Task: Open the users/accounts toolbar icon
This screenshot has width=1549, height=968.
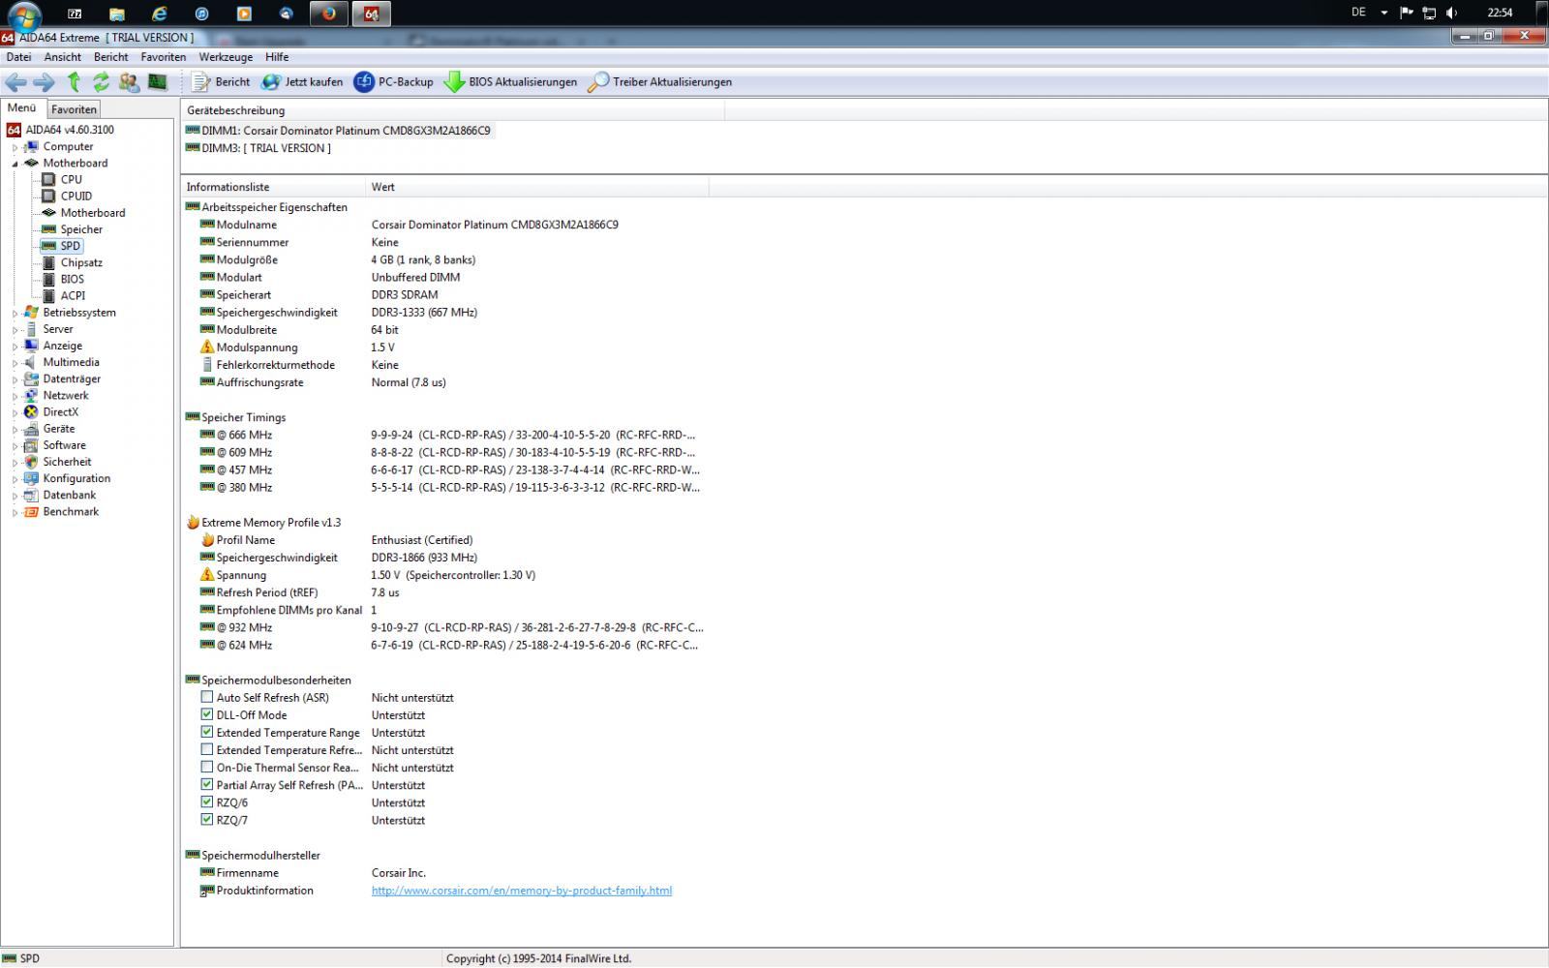Action: tap(128, 82)
